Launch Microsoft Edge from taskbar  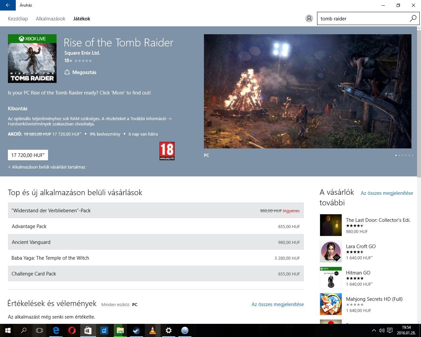[56, 330]
